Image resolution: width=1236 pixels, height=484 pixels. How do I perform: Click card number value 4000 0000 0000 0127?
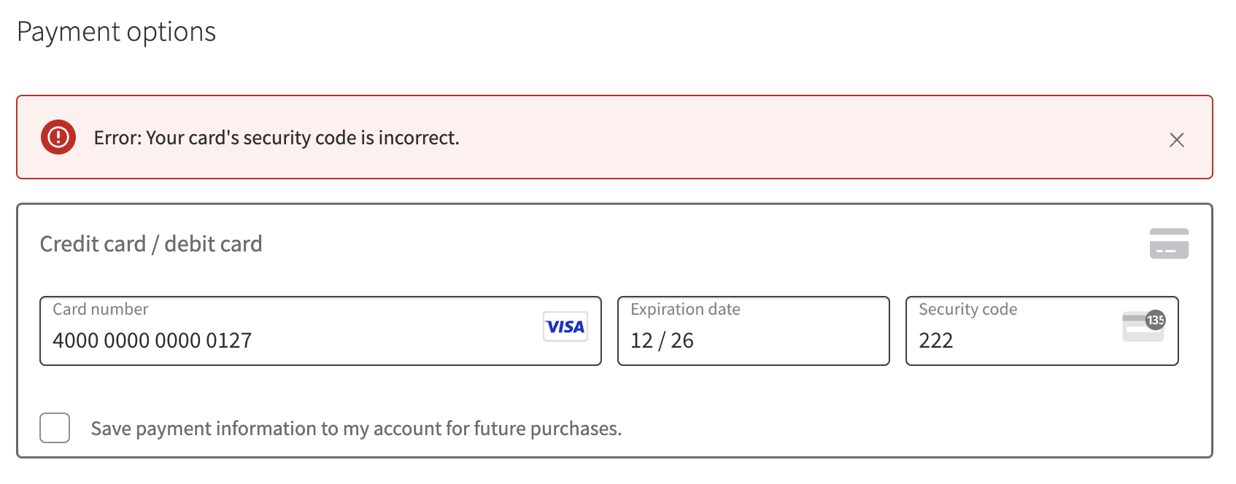click(152, 340)
